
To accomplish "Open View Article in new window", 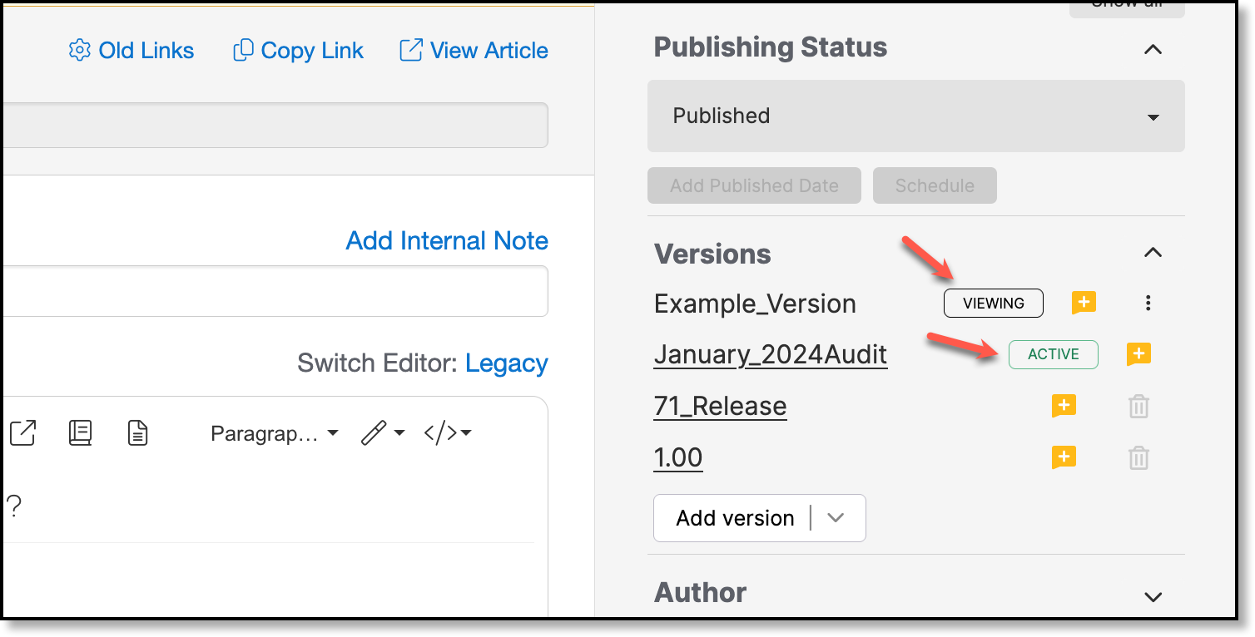I will click(474, 51).
